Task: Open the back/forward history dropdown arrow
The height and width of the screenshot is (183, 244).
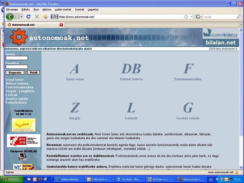Action: click(22, 16)
